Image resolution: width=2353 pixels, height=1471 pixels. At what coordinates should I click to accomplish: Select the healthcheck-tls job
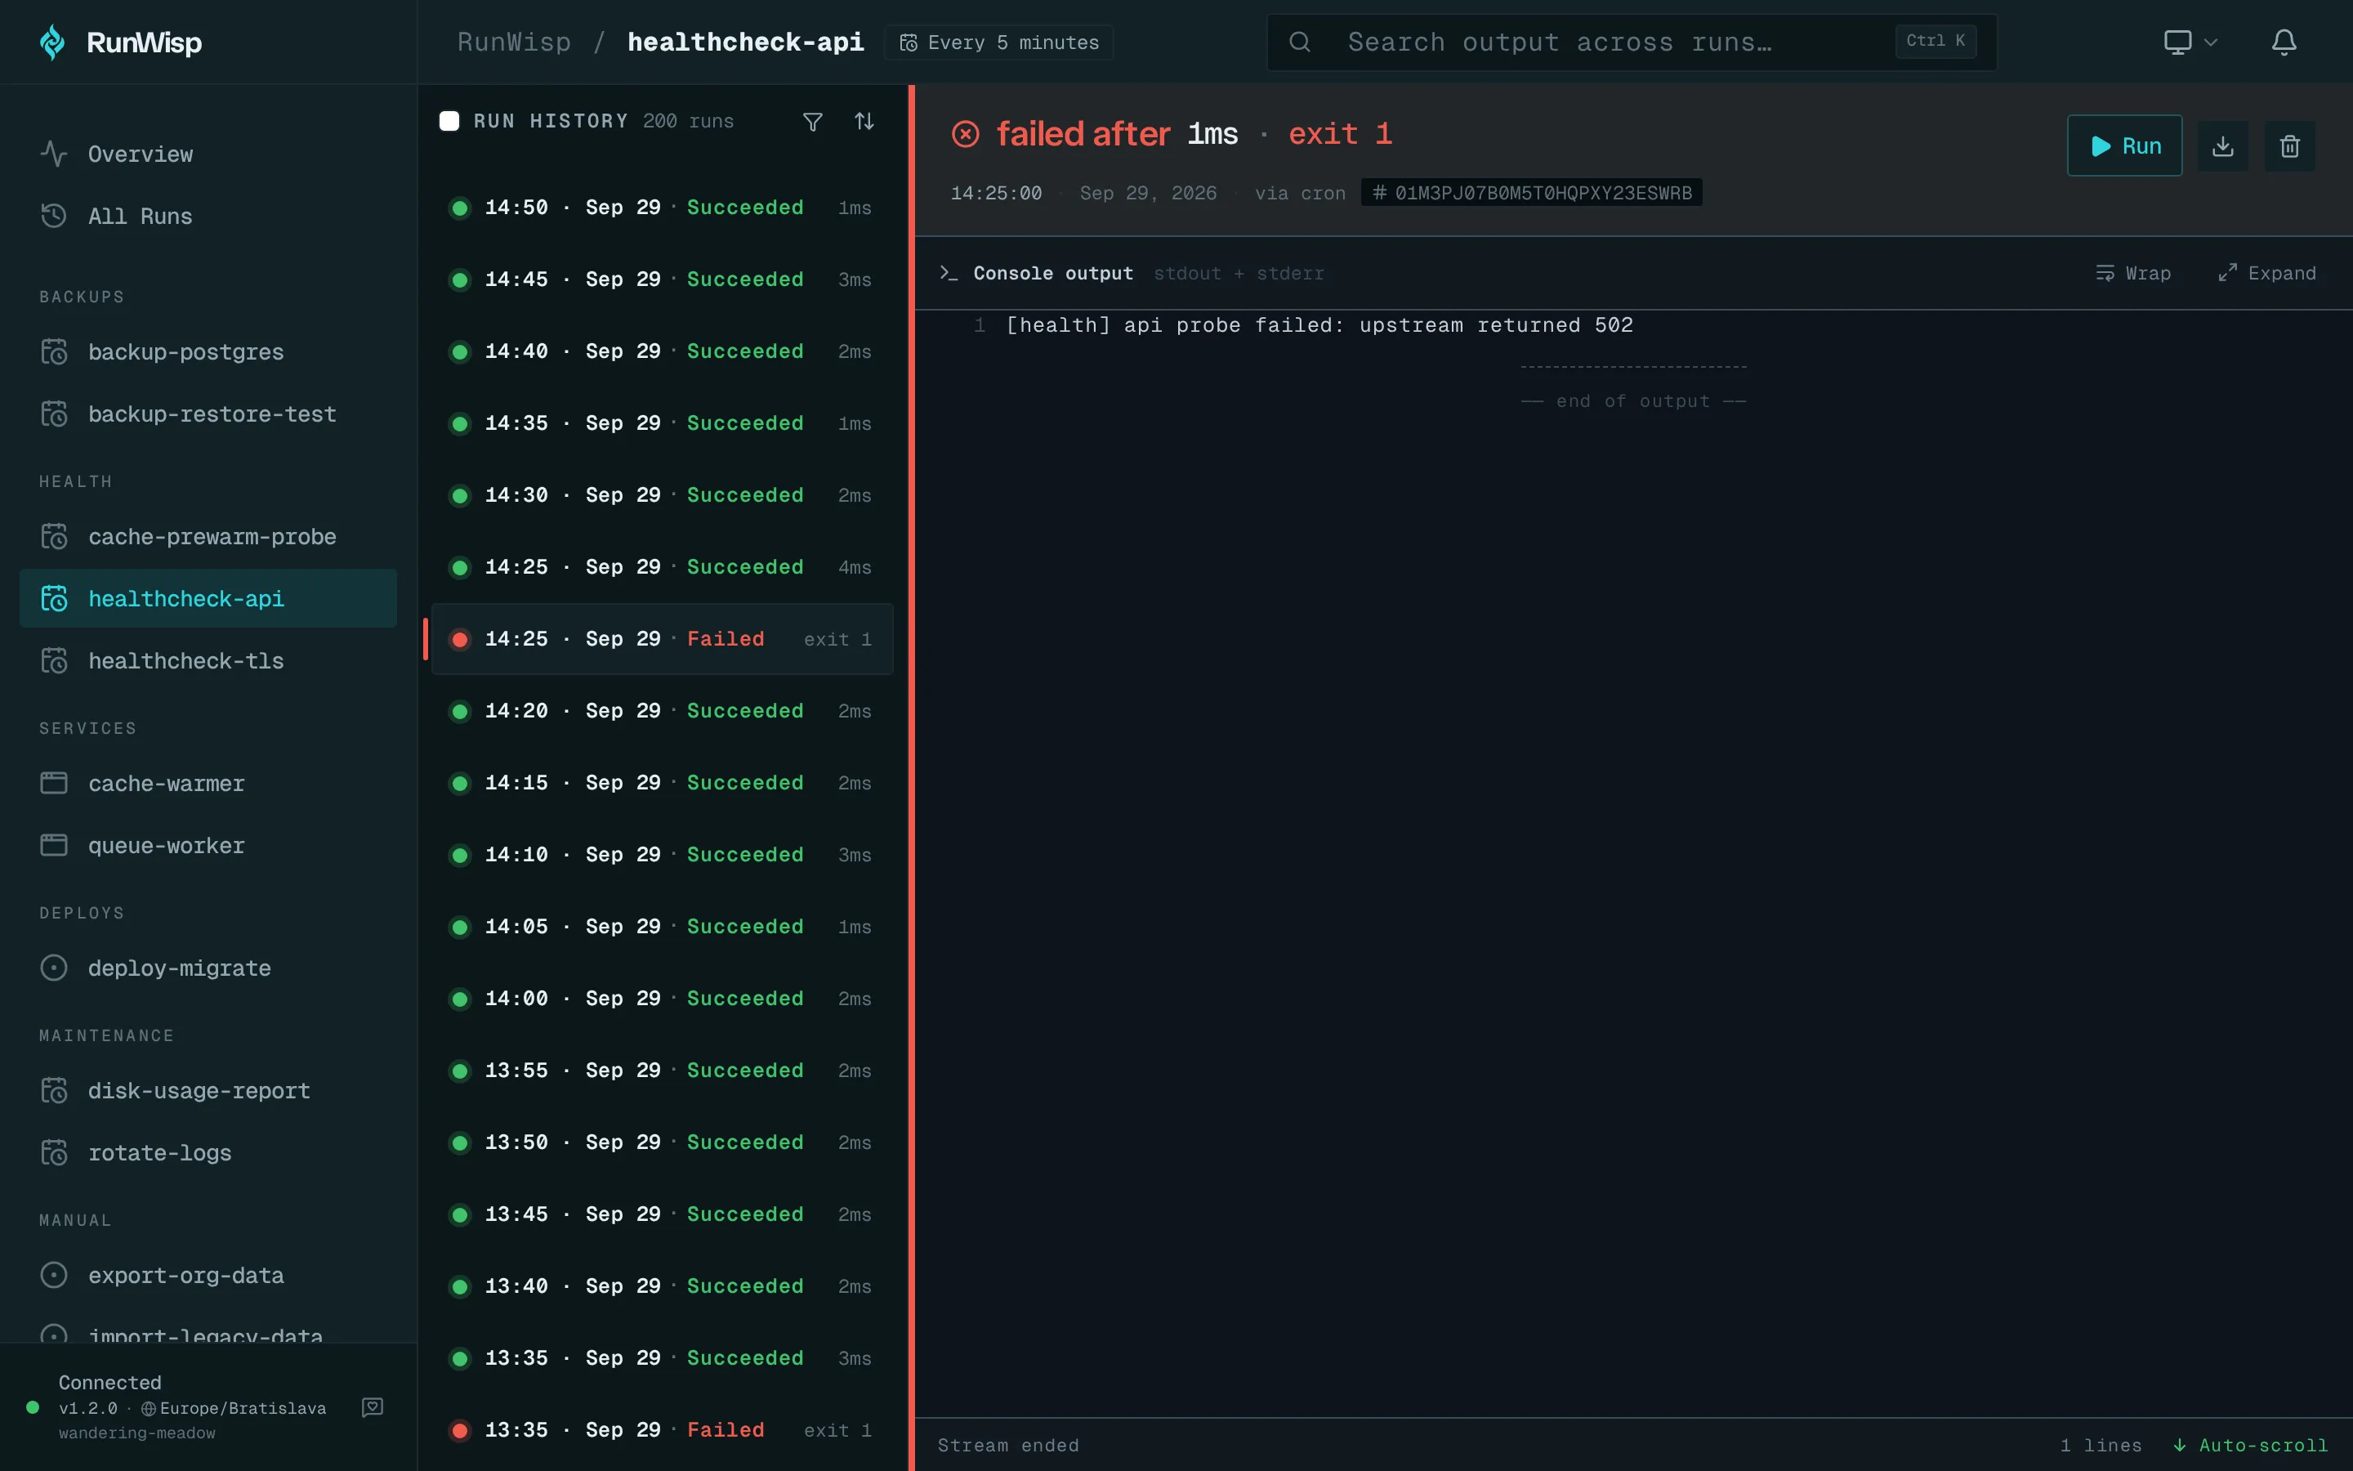click(x=208, y=662)
